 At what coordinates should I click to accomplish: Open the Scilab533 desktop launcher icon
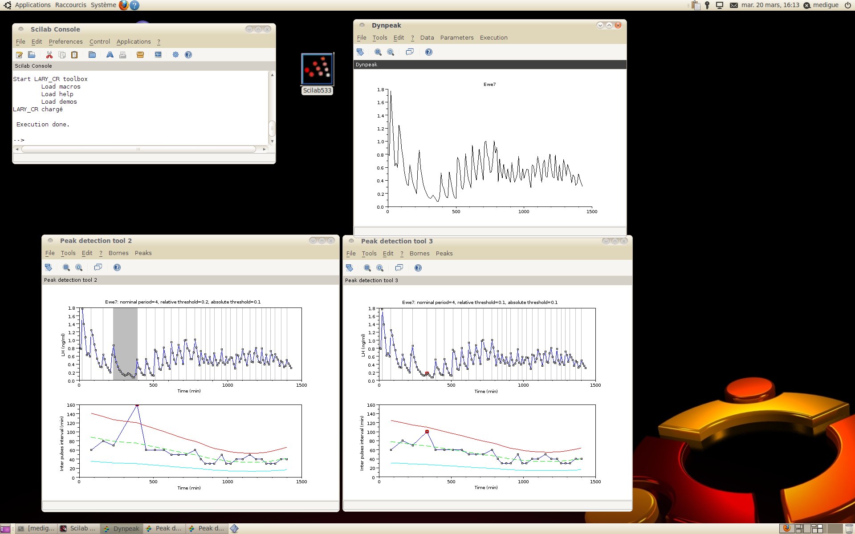pyautogui.click(x=318, y=74)
